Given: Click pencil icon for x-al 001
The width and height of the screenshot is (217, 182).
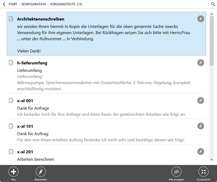Looking at the screenshot, I should tap(201, 101).
